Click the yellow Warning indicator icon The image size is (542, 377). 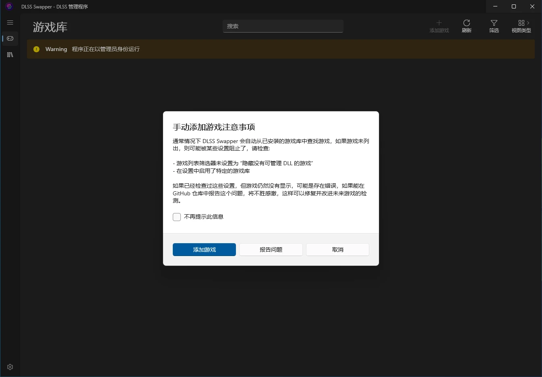tap(37, 49)
